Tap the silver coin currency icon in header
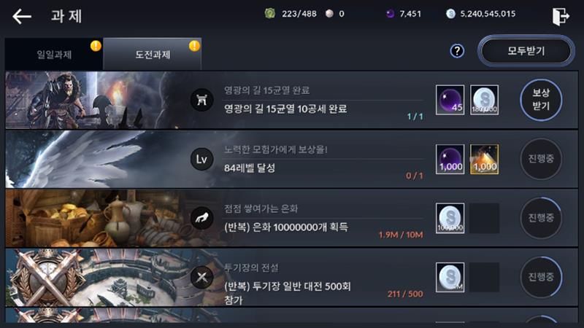The width and height of the screenshot is (584, 328). (x=450, y=14)
